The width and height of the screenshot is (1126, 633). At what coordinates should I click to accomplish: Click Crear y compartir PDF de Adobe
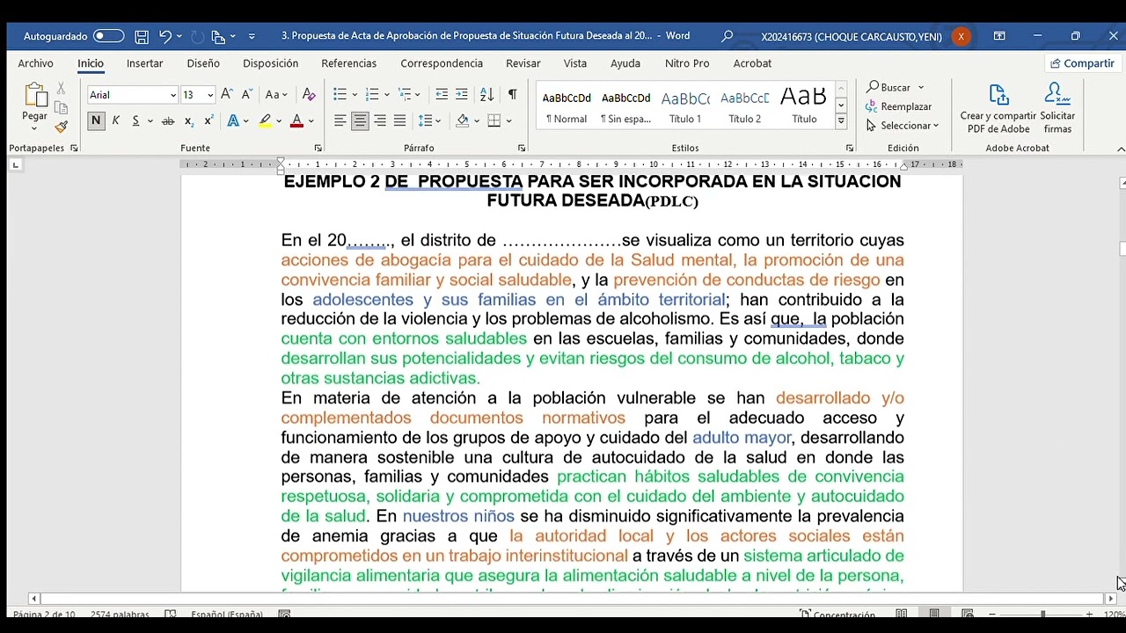(998, 109)
